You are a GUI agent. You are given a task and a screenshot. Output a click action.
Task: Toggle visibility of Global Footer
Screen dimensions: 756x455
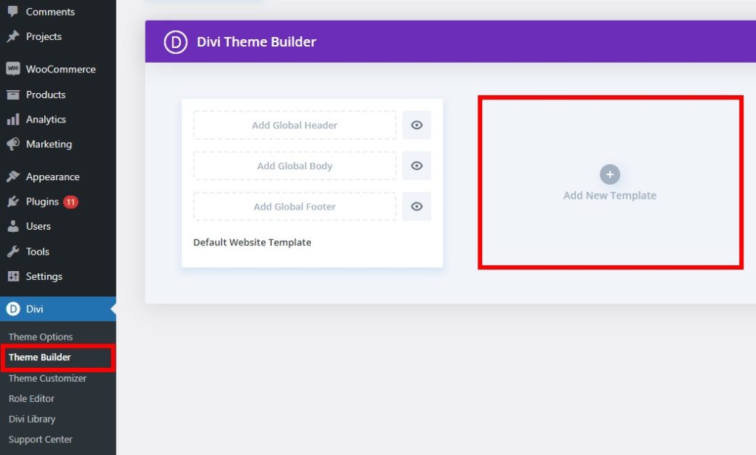pyautogui.click(x=416, y=207)
